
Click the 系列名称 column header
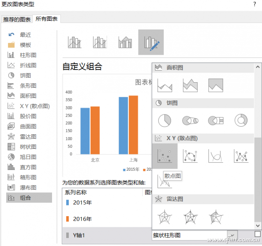click(102, 192)
